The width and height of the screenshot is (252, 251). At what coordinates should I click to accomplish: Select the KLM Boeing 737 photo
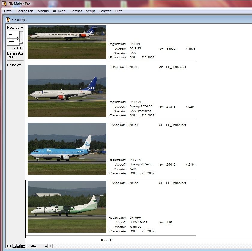[67, 148]
